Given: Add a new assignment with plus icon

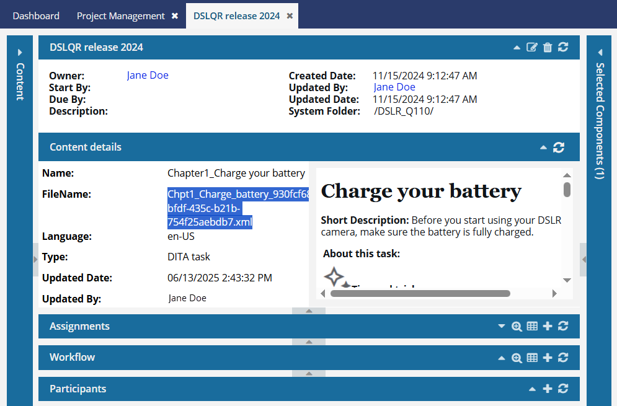Looking at the screenshot, I should click(548, 326).
